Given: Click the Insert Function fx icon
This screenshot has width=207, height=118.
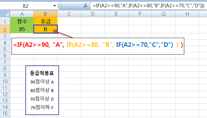Looking at the screenshot, I should pyautogui.click(x=85, y=5).
